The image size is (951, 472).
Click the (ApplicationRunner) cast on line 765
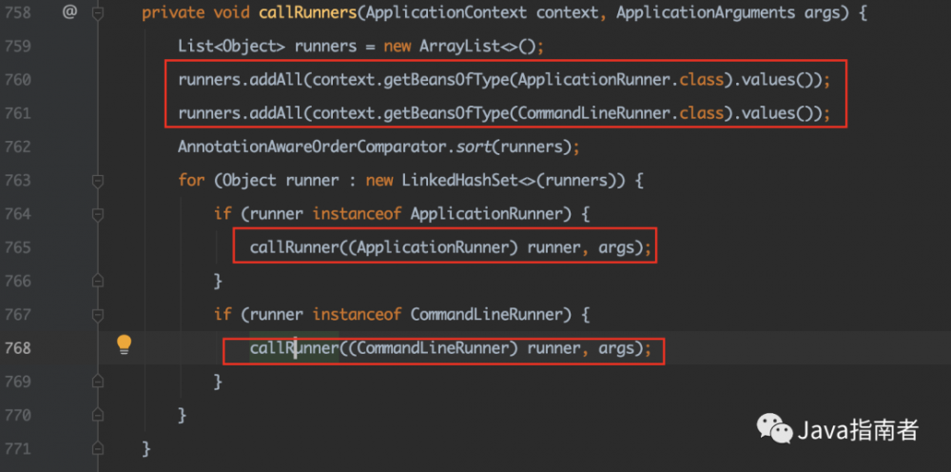[433, 247]
